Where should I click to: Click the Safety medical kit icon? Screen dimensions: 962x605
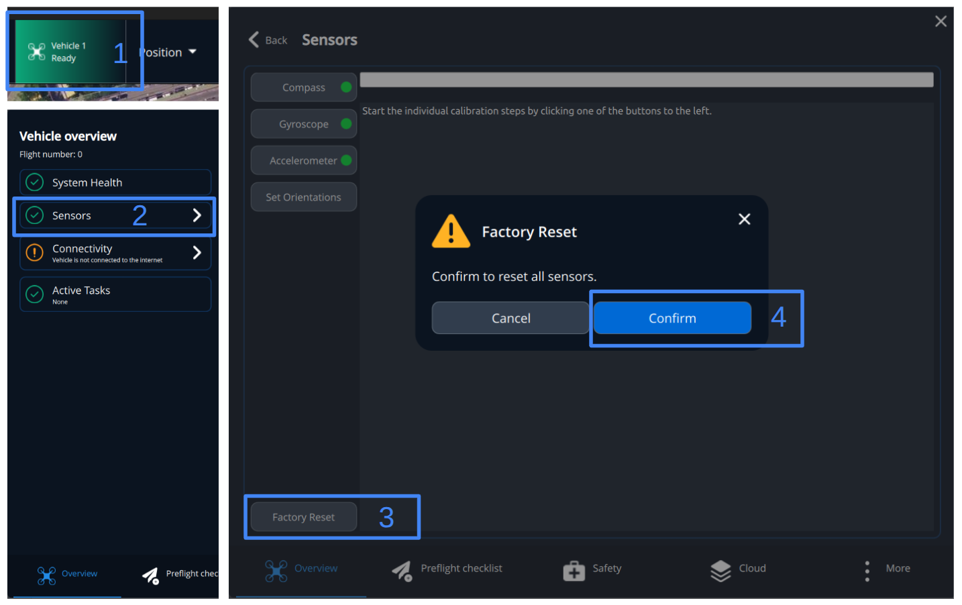click(x=574, y=570)
